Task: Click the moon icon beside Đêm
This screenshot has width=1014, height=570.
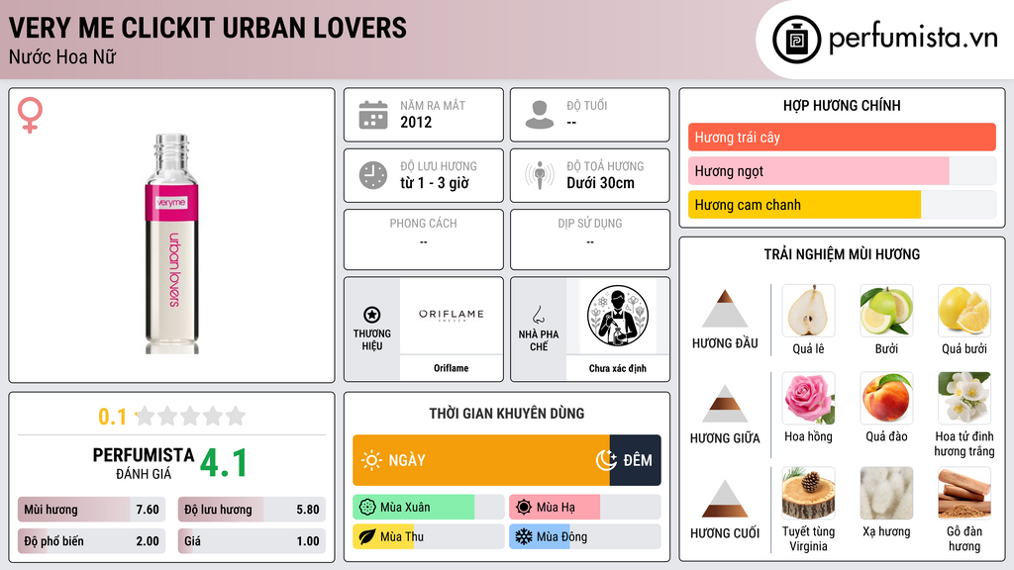Action: pos(606,460)
